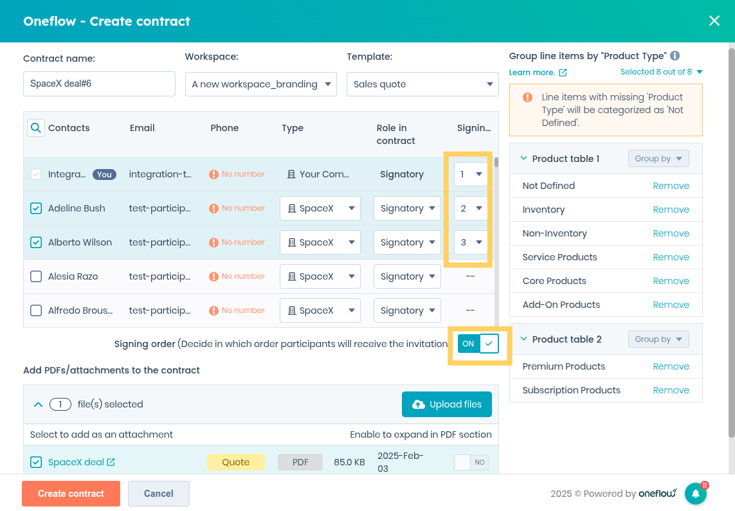Open Alfredo Brous... Signatory role dropdown

click(407, 310)
